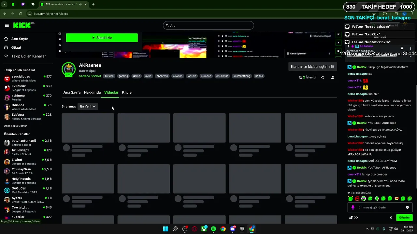417x234 pixels.
Task: Click the Turkish tag
Action: coord(109,76)
